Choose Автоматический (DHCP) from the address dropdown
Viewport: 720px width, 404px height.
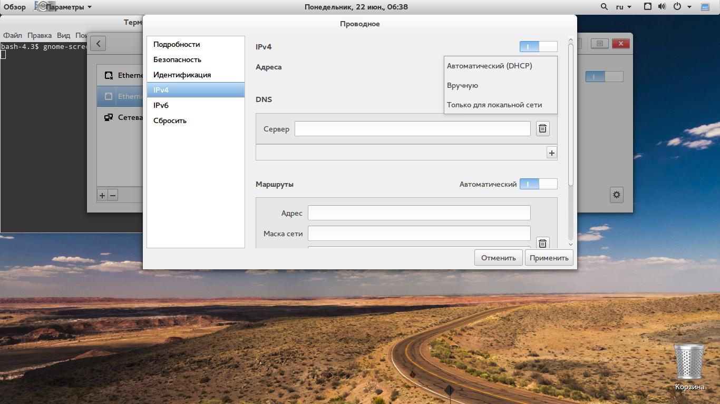coord(501,66)
